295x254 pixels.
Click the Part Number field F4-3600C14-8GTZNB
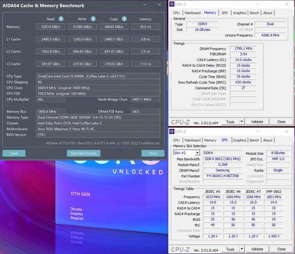pyautogui.click(x=222, y=176)
